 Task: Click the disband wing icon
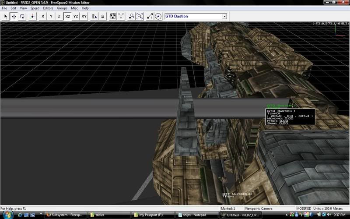[x=121, y=16]
